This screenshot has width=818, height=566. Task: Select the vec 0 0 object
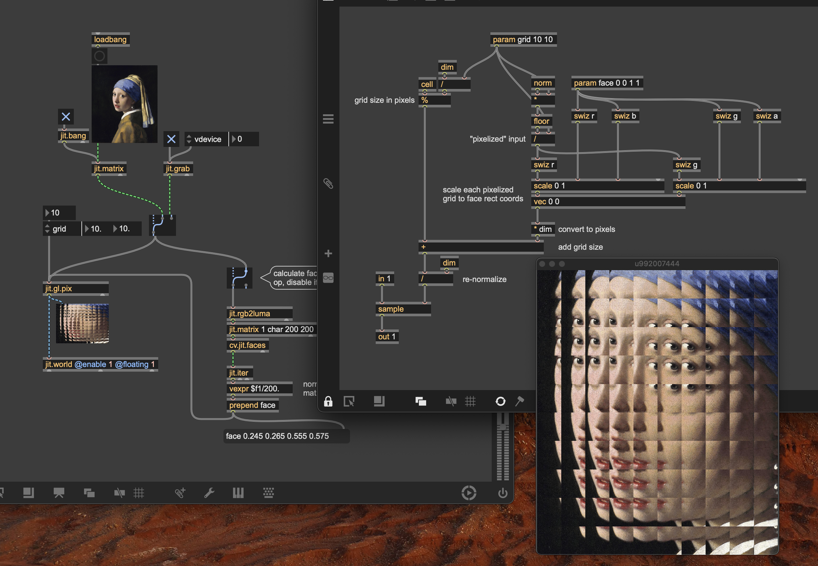pos(608,202)
